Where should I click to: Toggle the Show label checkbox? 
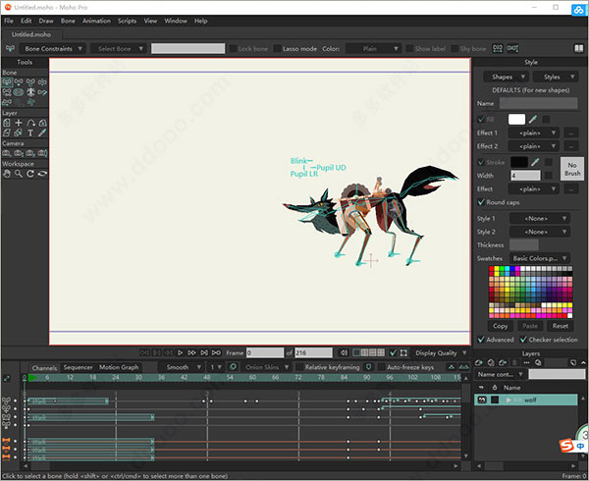pyautogui.click(x=409, y=48)
